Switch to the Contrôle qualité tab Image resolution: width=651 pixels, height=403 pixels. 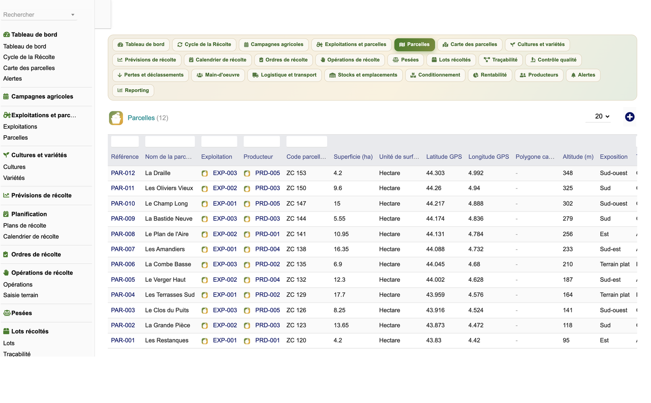pyautogui.click(x=553, y=60)
